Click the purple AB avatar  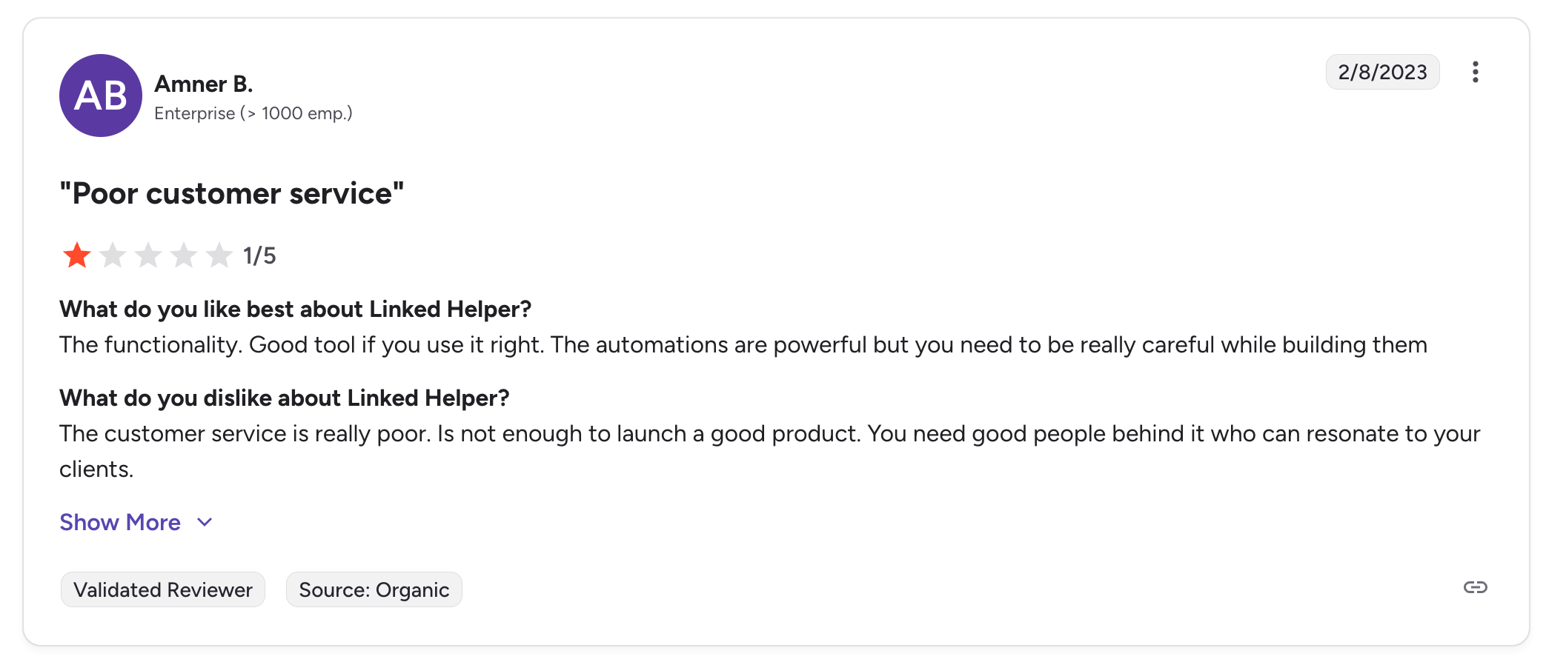(101, 96)
